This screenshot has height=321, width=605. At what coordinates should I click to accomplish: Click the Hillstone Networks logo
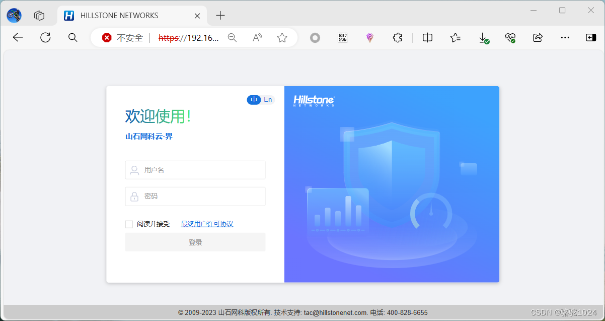pyautogui.click(x=314, y=101)
